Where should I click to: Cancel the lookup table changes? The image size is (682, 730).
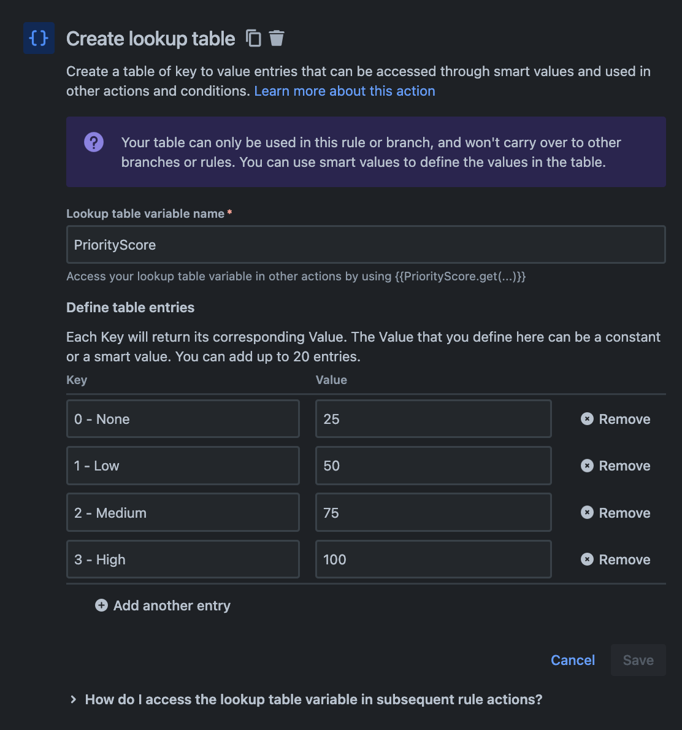coord(573,660)
